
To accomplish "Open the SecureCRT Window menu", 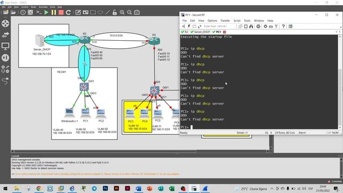I will tap(259, 20).
